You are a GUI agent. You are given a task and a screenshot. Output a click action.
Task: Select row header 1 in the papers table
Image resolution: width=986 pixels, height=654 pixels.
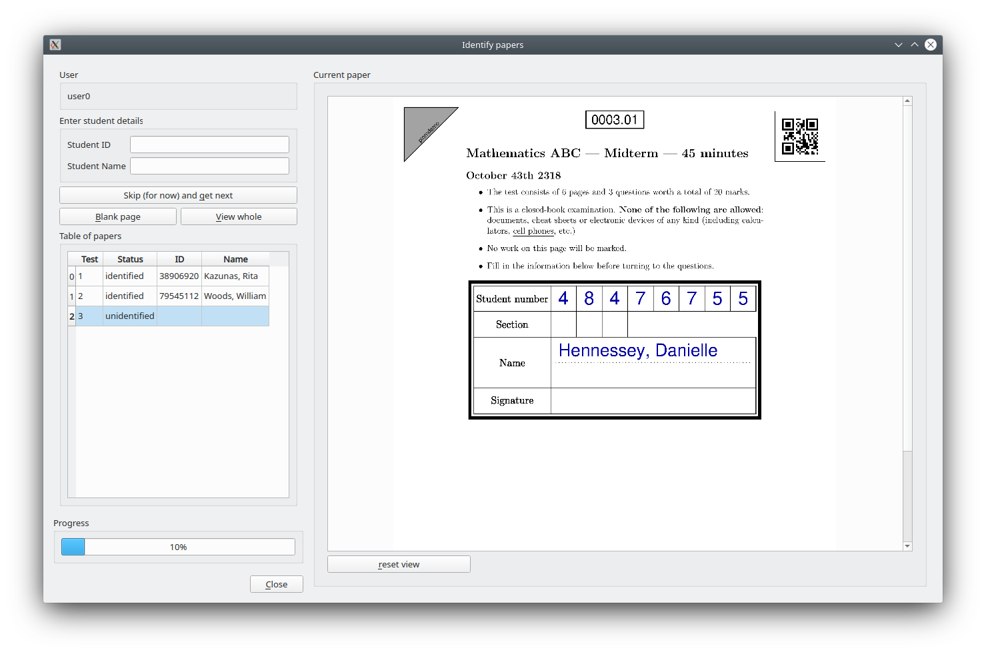72,296
